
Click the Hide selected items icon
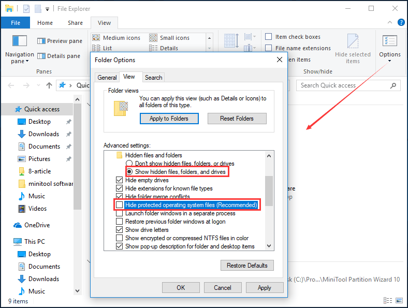(x=353, y=41)
